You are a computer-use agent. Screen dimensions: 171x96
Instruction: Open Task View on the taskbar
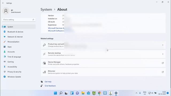point(66,93)
